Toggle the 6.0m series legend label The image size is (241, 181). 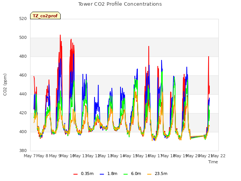click(136, 173)
